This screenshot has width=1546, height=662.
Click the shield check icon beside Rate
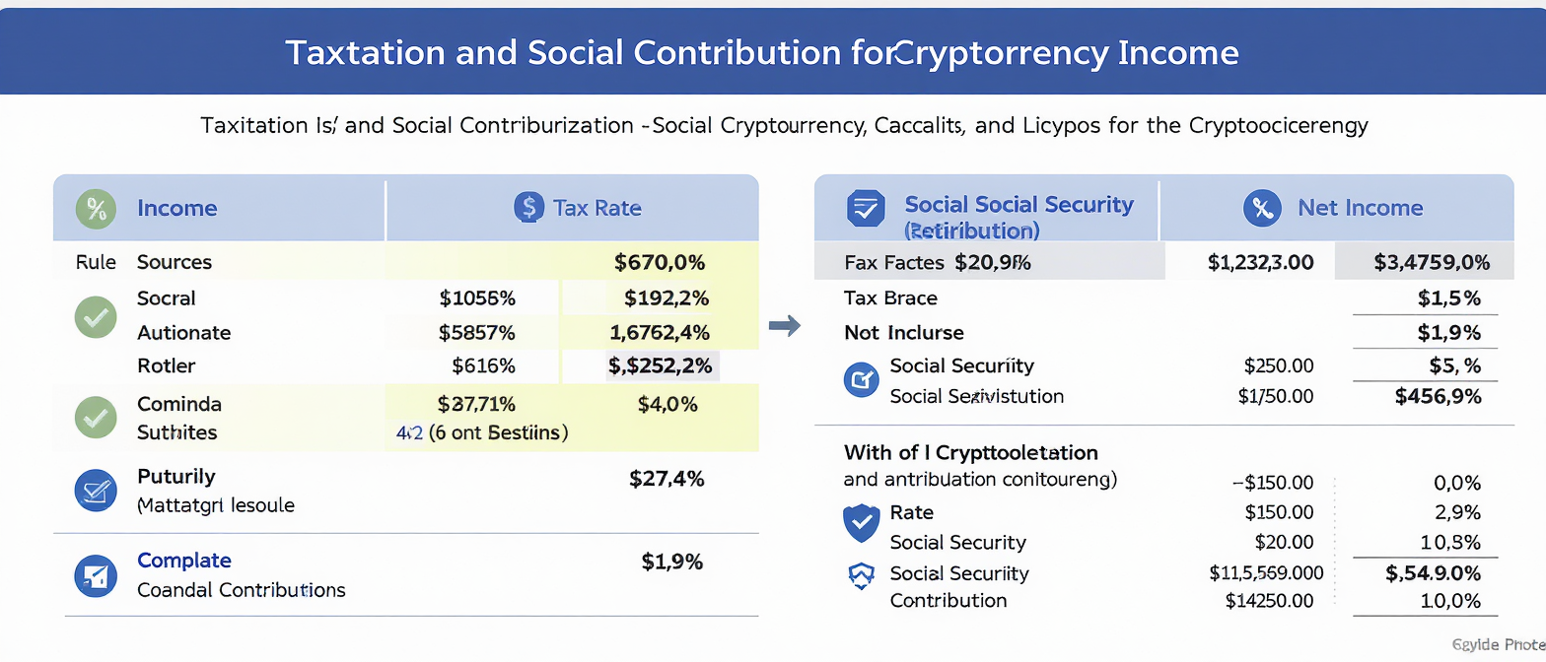pyautogui.click(x=862, y=523)
